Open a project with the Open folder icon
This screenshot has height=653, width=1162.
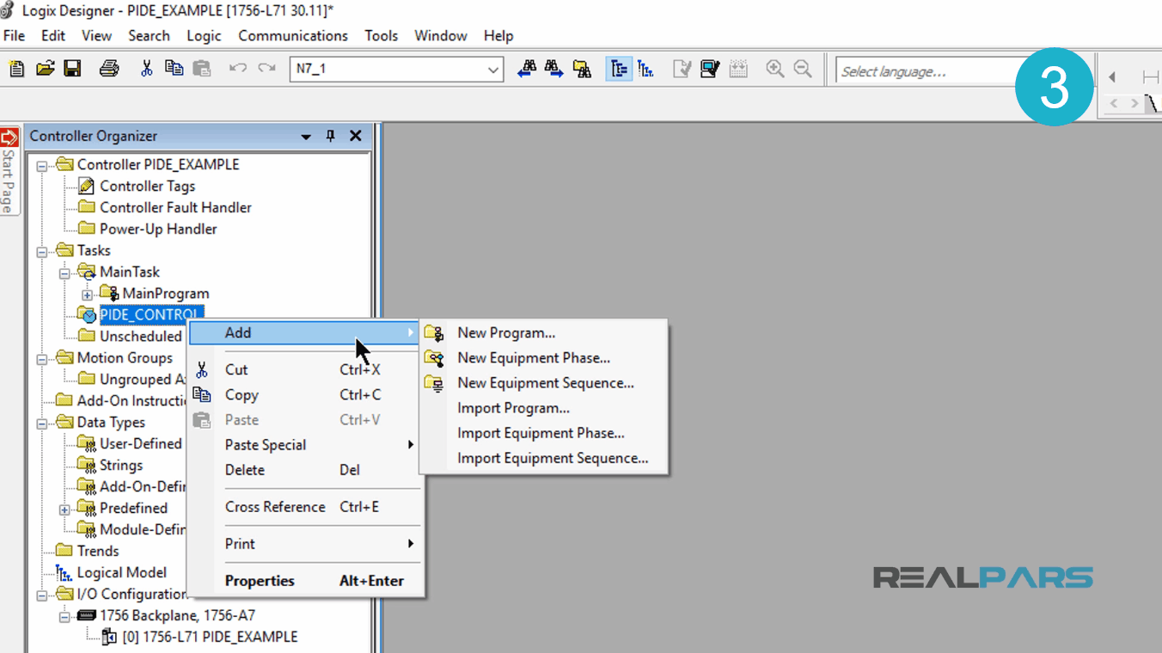pos(45,69)
